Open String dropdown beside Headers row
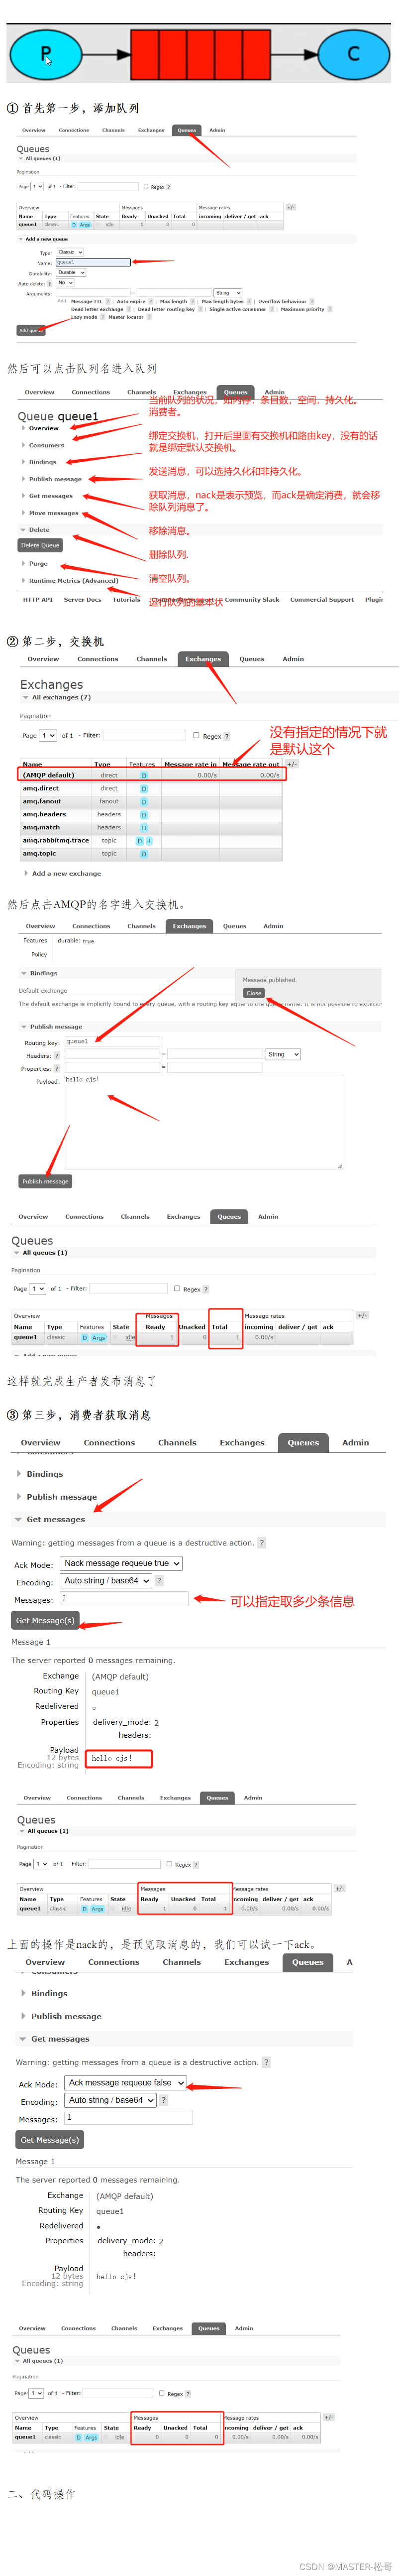 (283, 1054)
